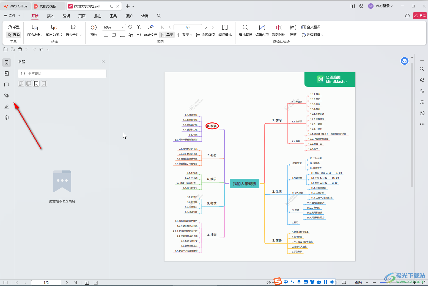
Task: Go to next page in ribbon
Action: (206, 27)
